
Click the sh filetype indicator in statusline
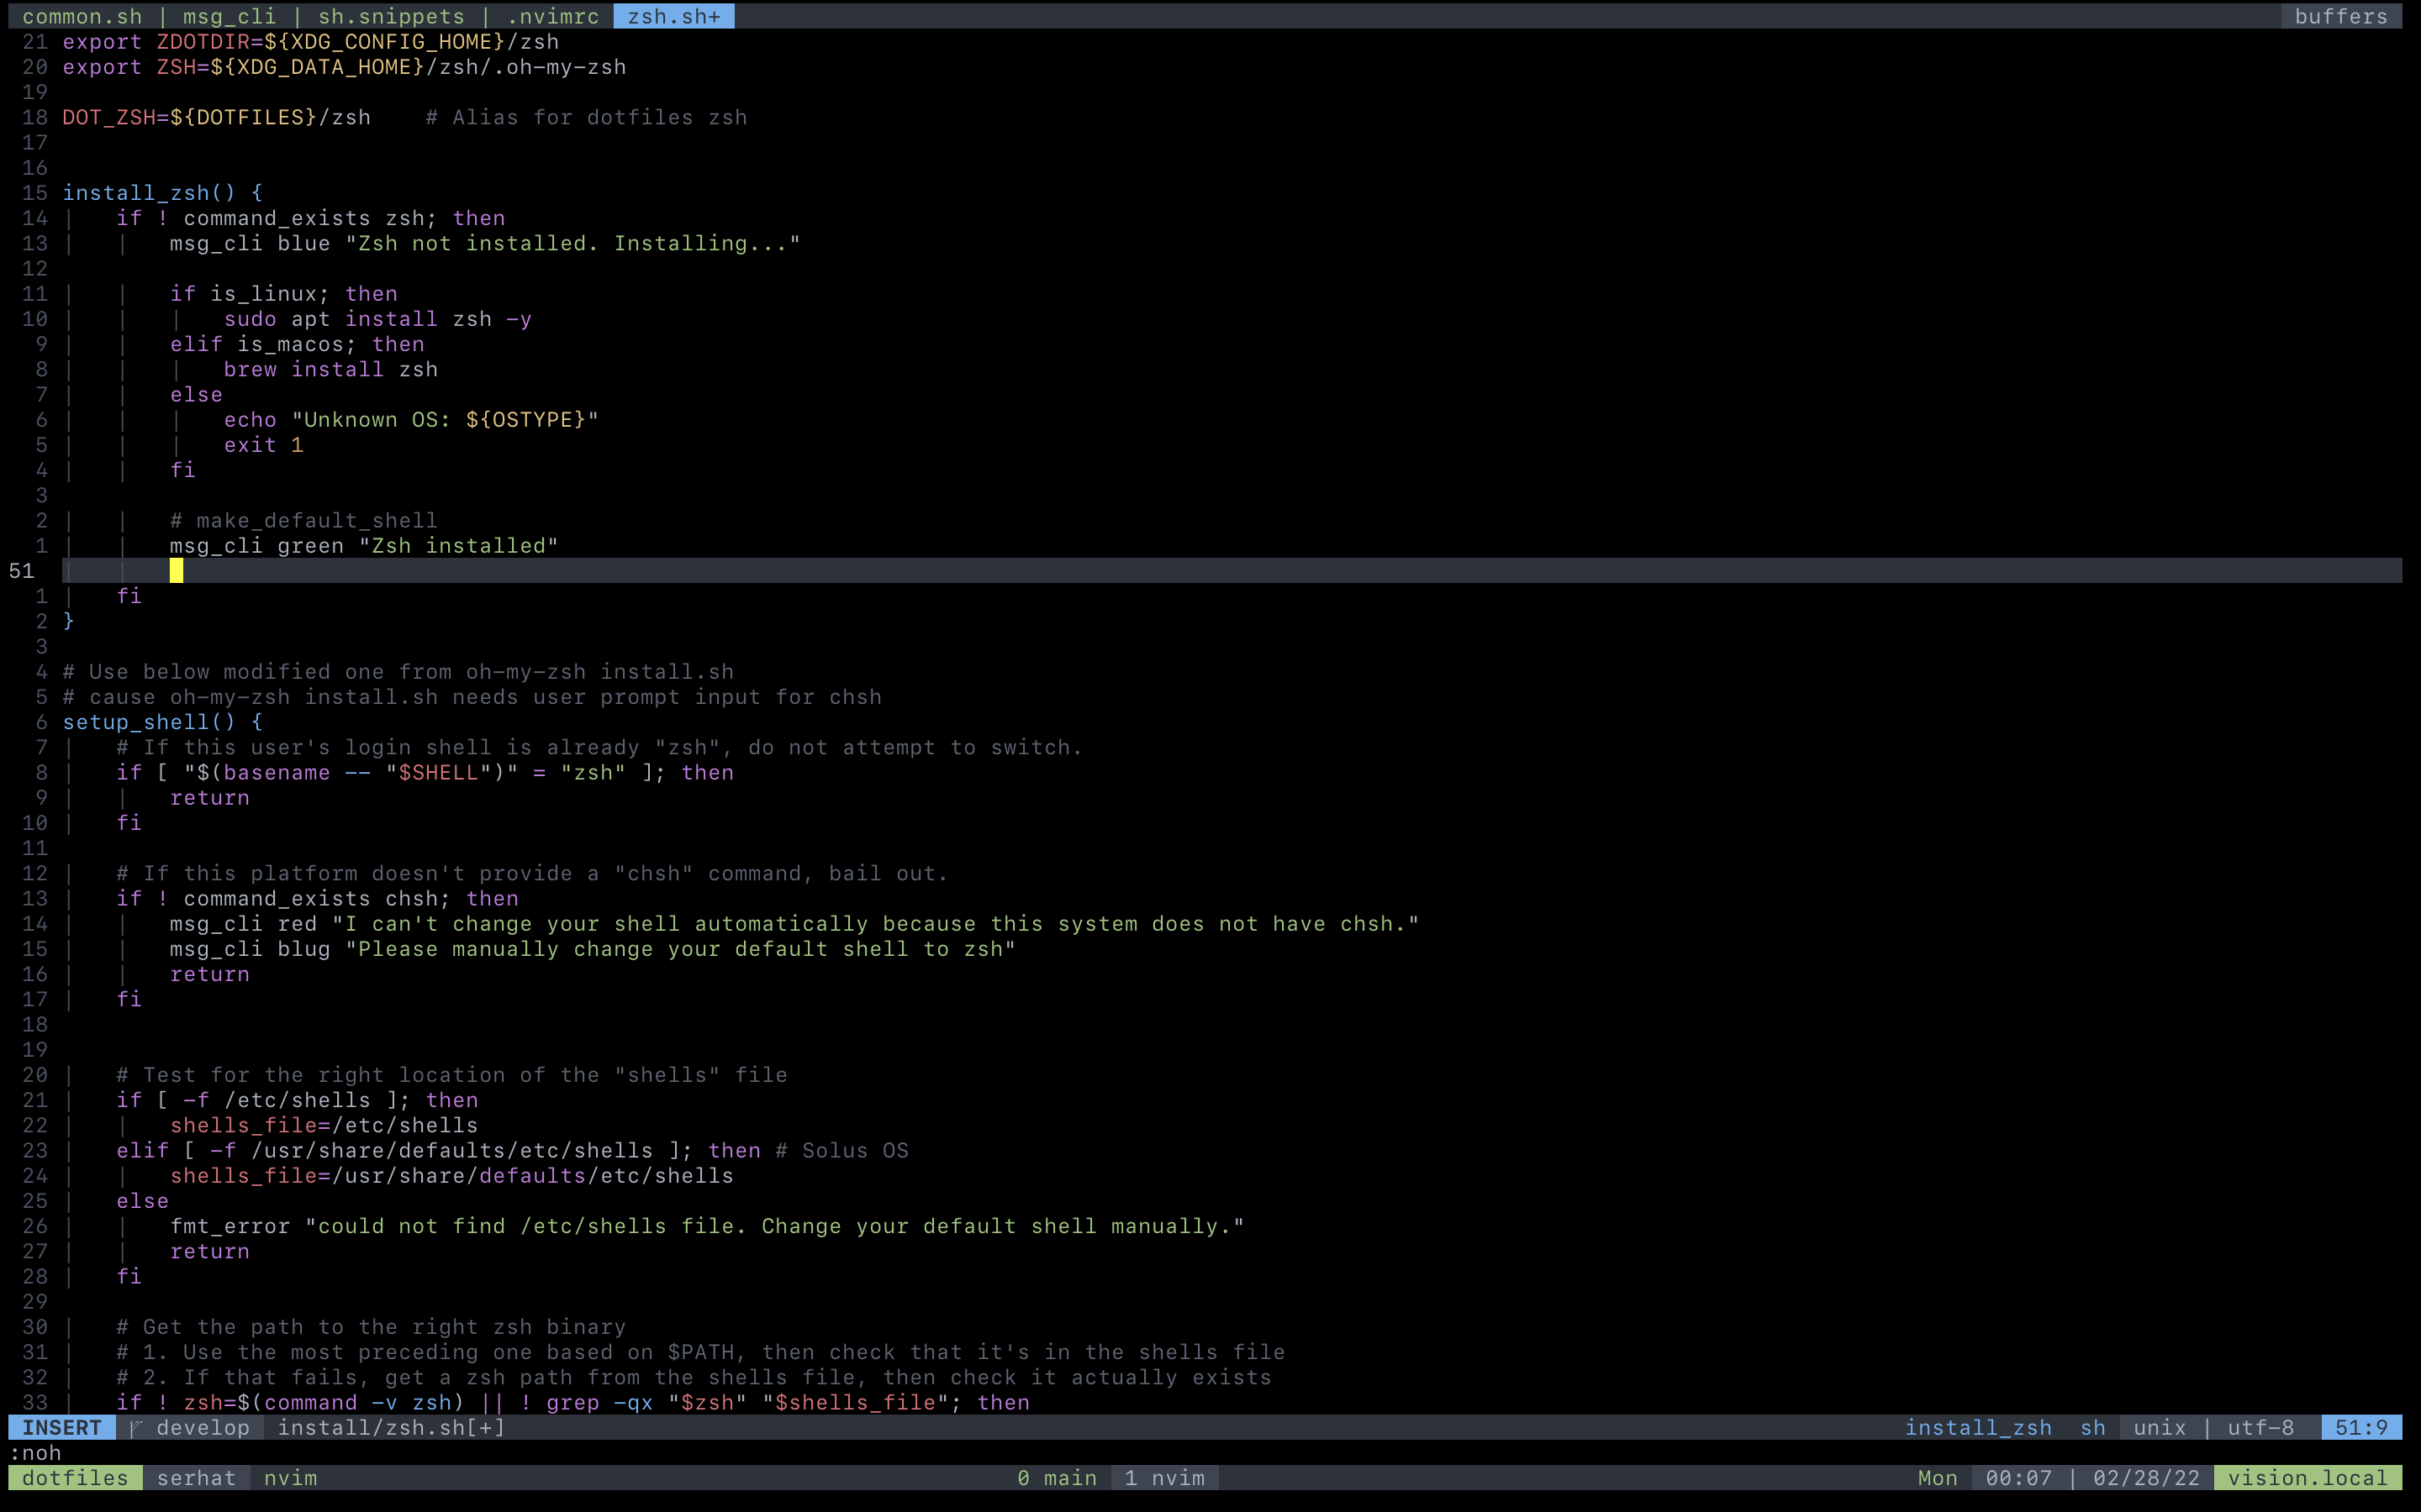tap(2093, 1428)
